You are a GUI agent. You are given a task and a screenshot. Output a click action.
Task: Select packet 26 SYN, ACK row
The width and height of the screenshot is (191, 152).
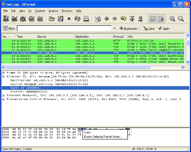point(93,62)
